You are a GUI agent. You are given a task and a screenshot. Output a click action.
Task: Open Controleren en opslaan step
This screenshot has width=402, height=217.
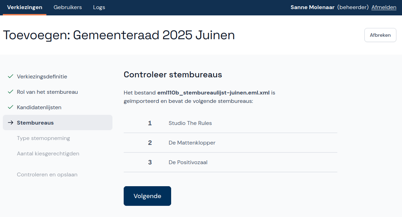(47, 174)
